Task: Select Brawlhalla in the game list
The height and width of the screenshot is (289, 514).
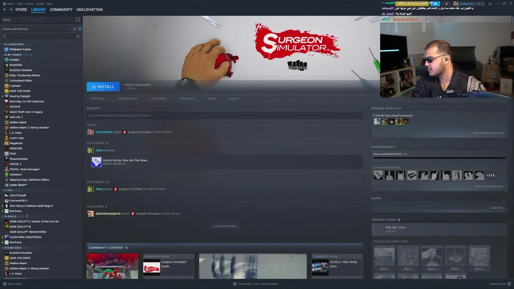Action: pos(16,65)
